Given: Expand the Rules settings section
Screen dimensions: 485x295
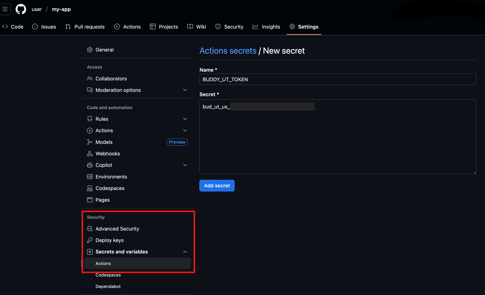Looking at the screenshot, I should pos(185,119).
